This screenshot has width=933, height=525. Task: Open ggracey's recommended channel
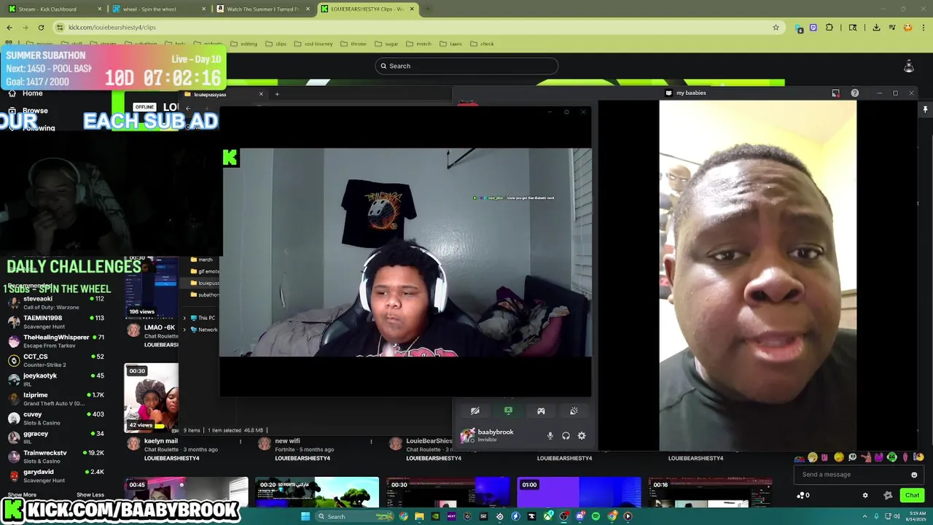tap(57, 437)
